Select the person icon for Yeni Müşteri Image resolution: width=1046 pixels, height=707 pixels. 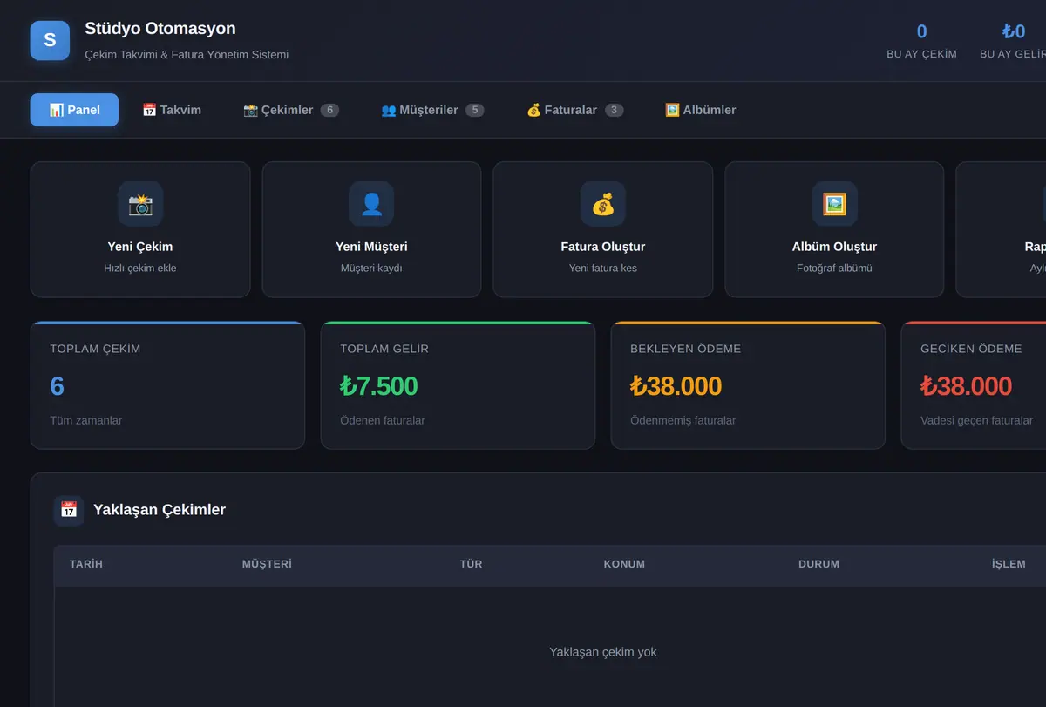pyautogui.click(x=371, y=204)
